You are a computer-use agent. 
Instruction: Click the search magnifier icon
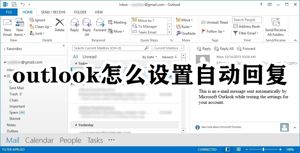pos(147,48)
